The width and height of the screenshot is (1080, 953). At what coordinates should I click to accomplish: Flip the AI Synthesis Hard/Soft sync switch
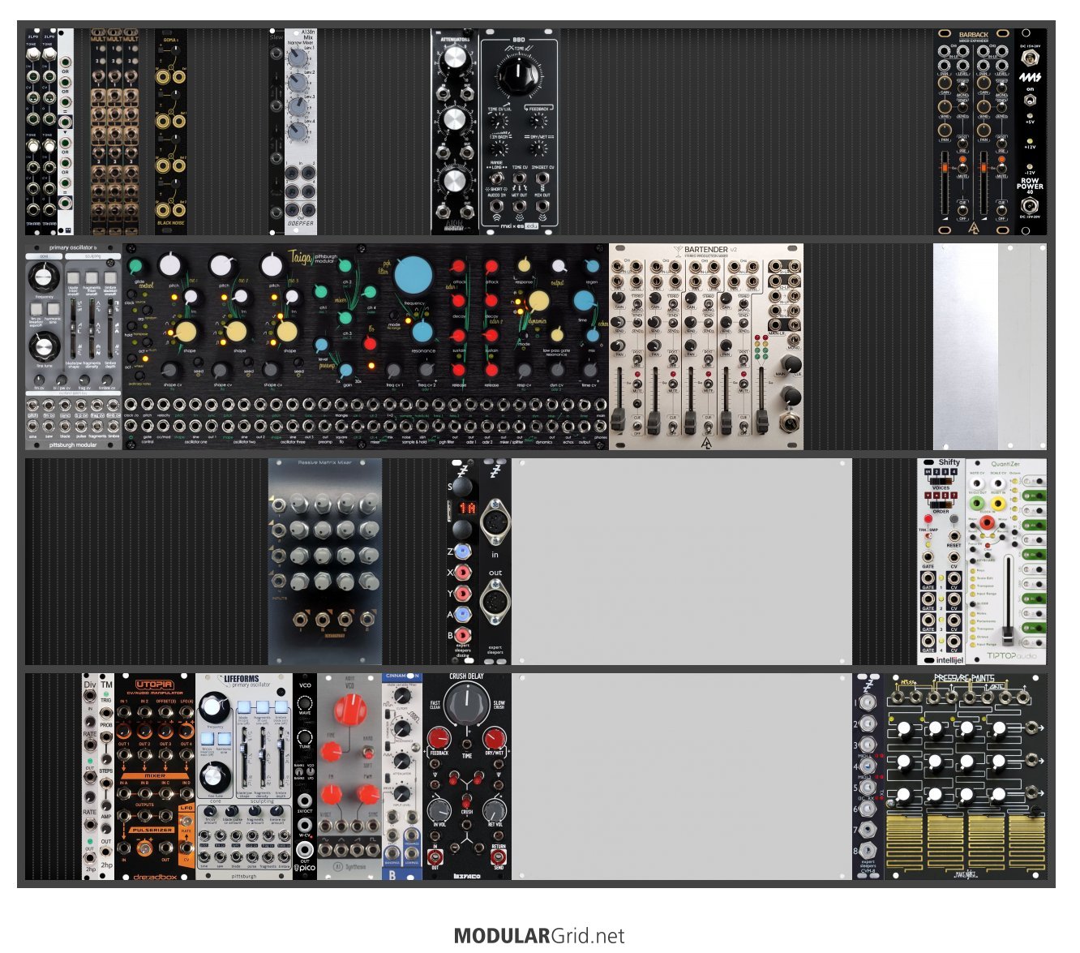pyautogui.click(x=369, y=752)
